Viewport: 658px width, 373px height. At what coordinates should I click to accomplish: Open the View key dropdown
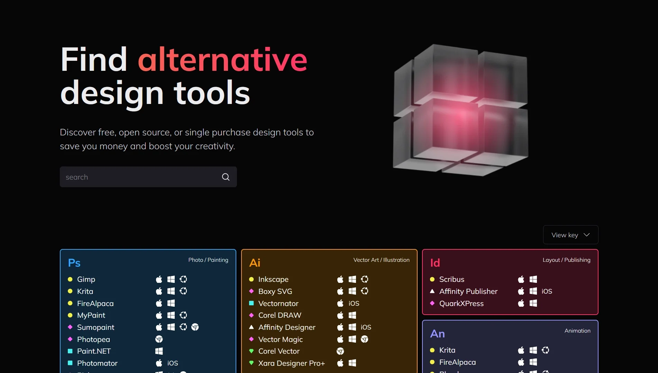click(x=570, y=235)
